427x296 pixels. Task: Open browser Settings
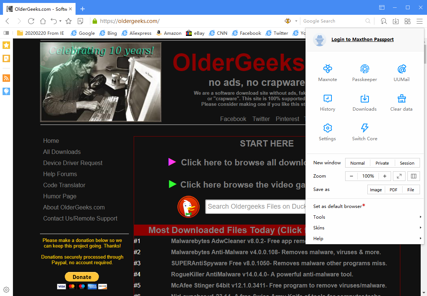(x=327, y=132)
